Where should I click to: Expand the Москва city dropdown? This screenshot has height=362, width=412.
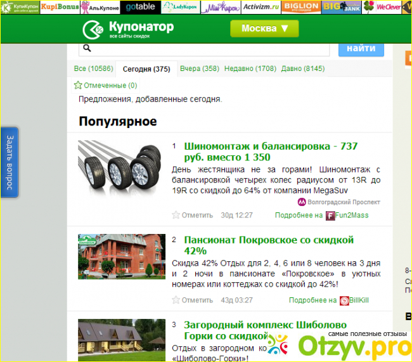click(264, 29)
